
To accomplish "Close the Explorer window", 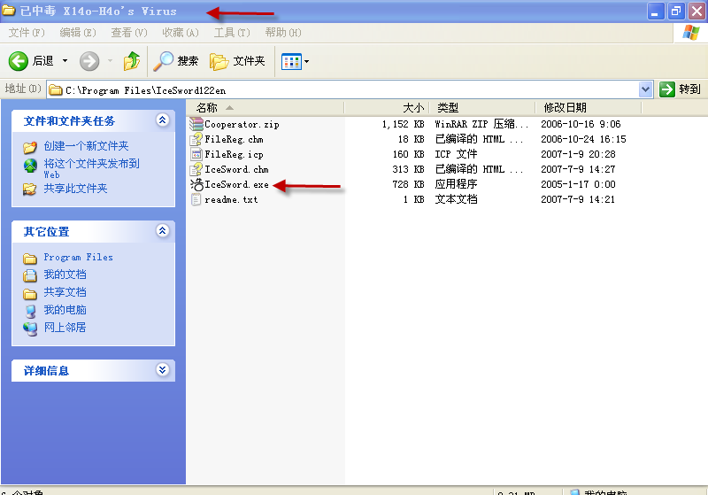I will 696,12.
